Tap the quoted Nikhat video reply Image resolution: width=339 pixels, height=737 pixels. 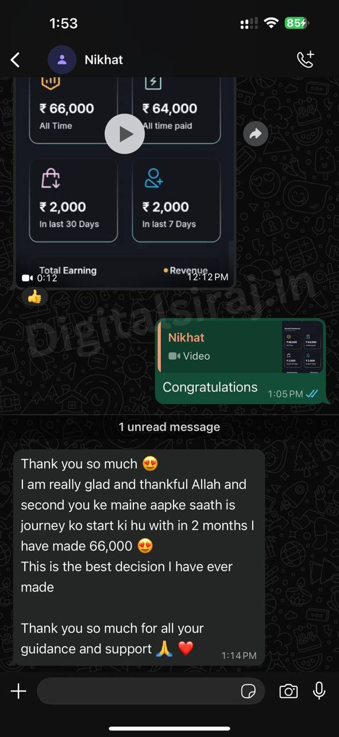click(x=241, y=346)
